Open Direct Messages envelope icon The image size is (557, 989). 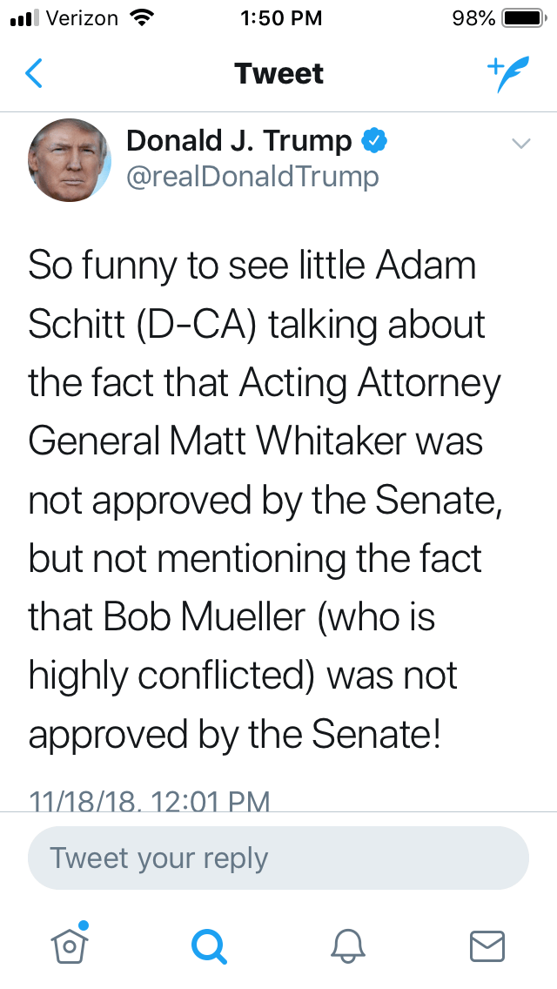coord(487,945)
